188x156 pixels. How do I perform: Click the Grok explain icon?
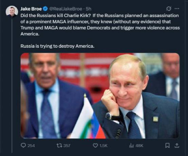click(169, 8)
